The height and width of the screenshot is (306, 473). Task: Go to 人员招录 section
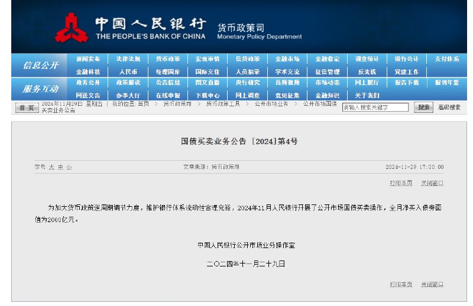pyautogui.click(x=248, y=71)
